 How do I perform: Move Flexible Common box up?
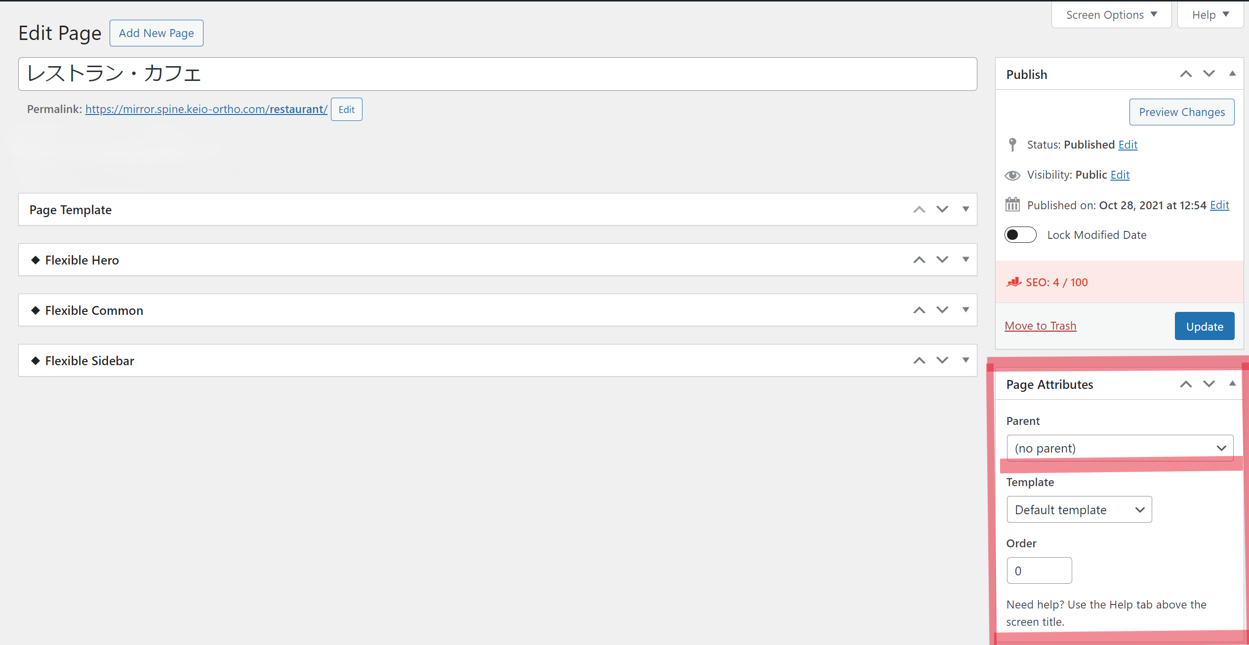coord(919,310)
